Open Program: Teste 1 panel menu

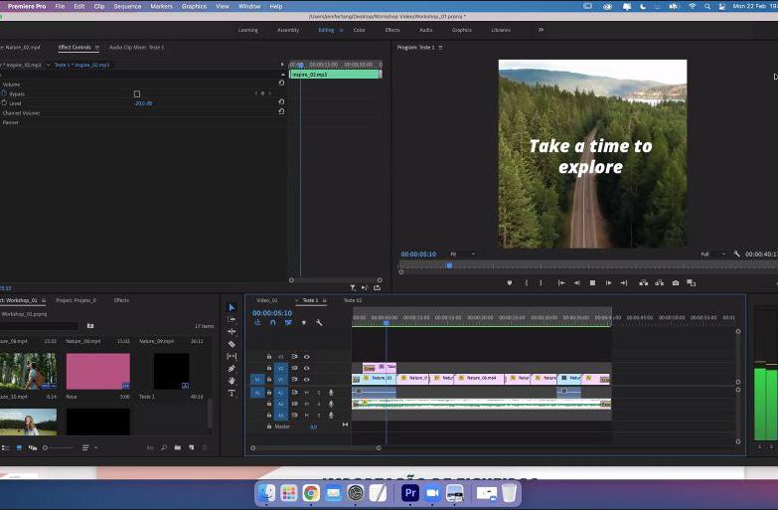[x=440, y=48]
